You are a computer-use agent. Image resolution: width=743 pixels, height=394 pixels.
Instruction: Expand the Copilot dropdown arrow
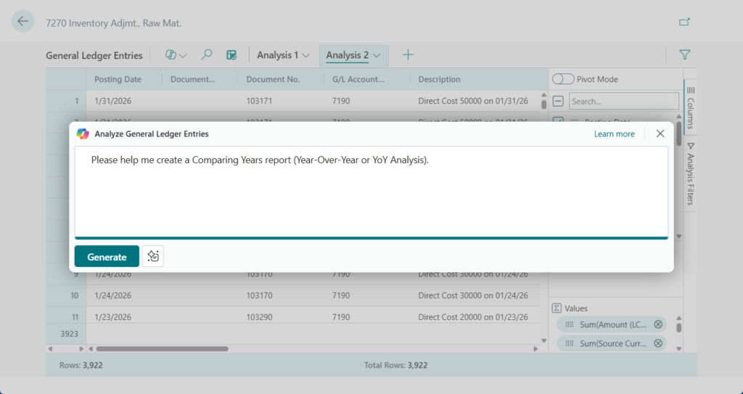[x=183, y=55]
